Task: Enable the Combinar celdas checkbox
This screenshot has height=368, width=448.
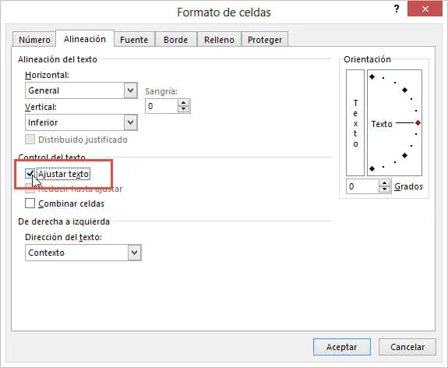Action: coord(30,203)
